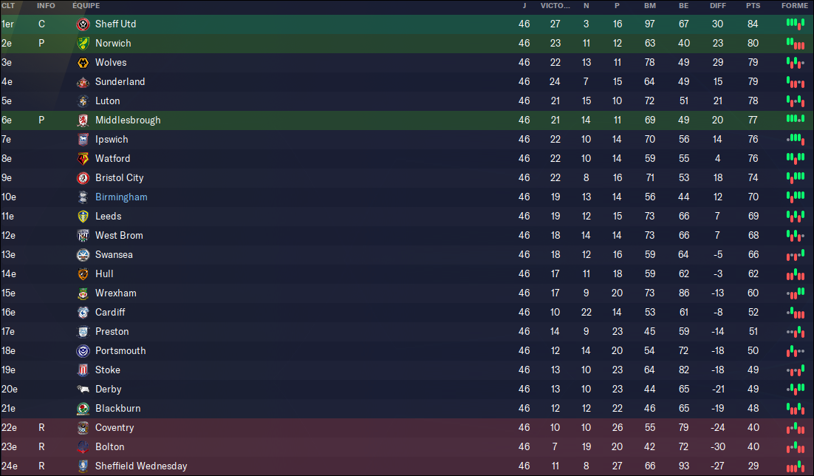814x476 pixels.
Task: View Sheff Utd recent form bars
Action: point(796,24)
